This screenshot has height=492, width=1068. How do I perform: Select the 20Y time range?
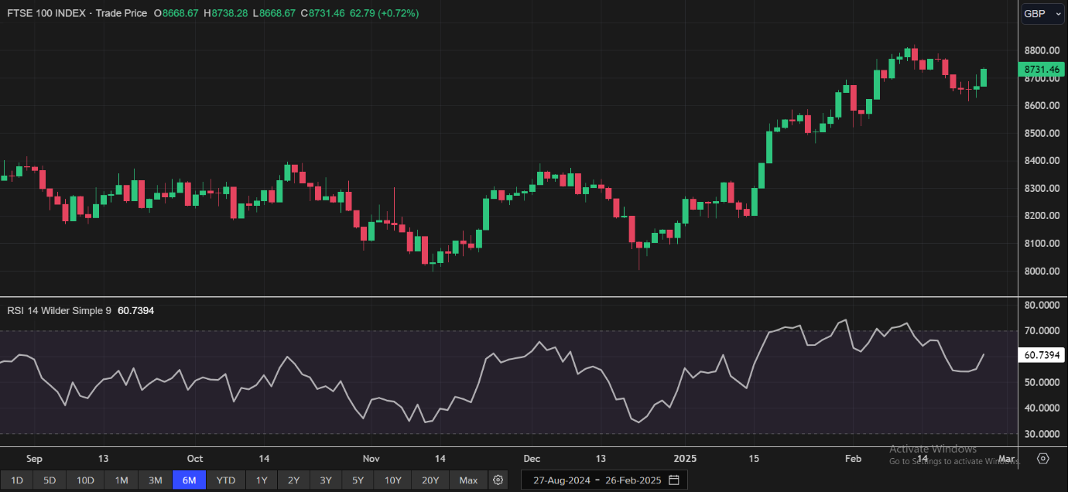pos(430,480)
